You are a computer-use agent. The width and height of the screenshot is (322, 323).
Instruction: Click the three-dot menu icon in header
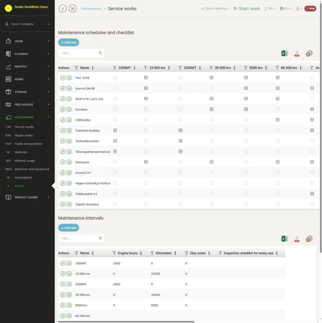point(63,9)
